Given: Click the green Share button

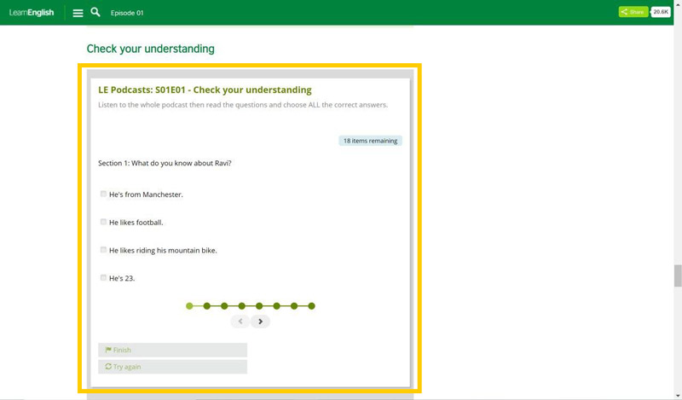Looking at the screenshot, I should [633, 12].
